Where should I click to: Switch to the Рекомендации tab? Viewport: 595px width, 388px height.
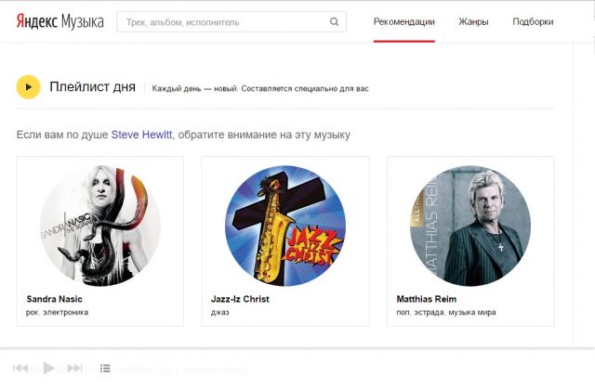tap(404, 21)
